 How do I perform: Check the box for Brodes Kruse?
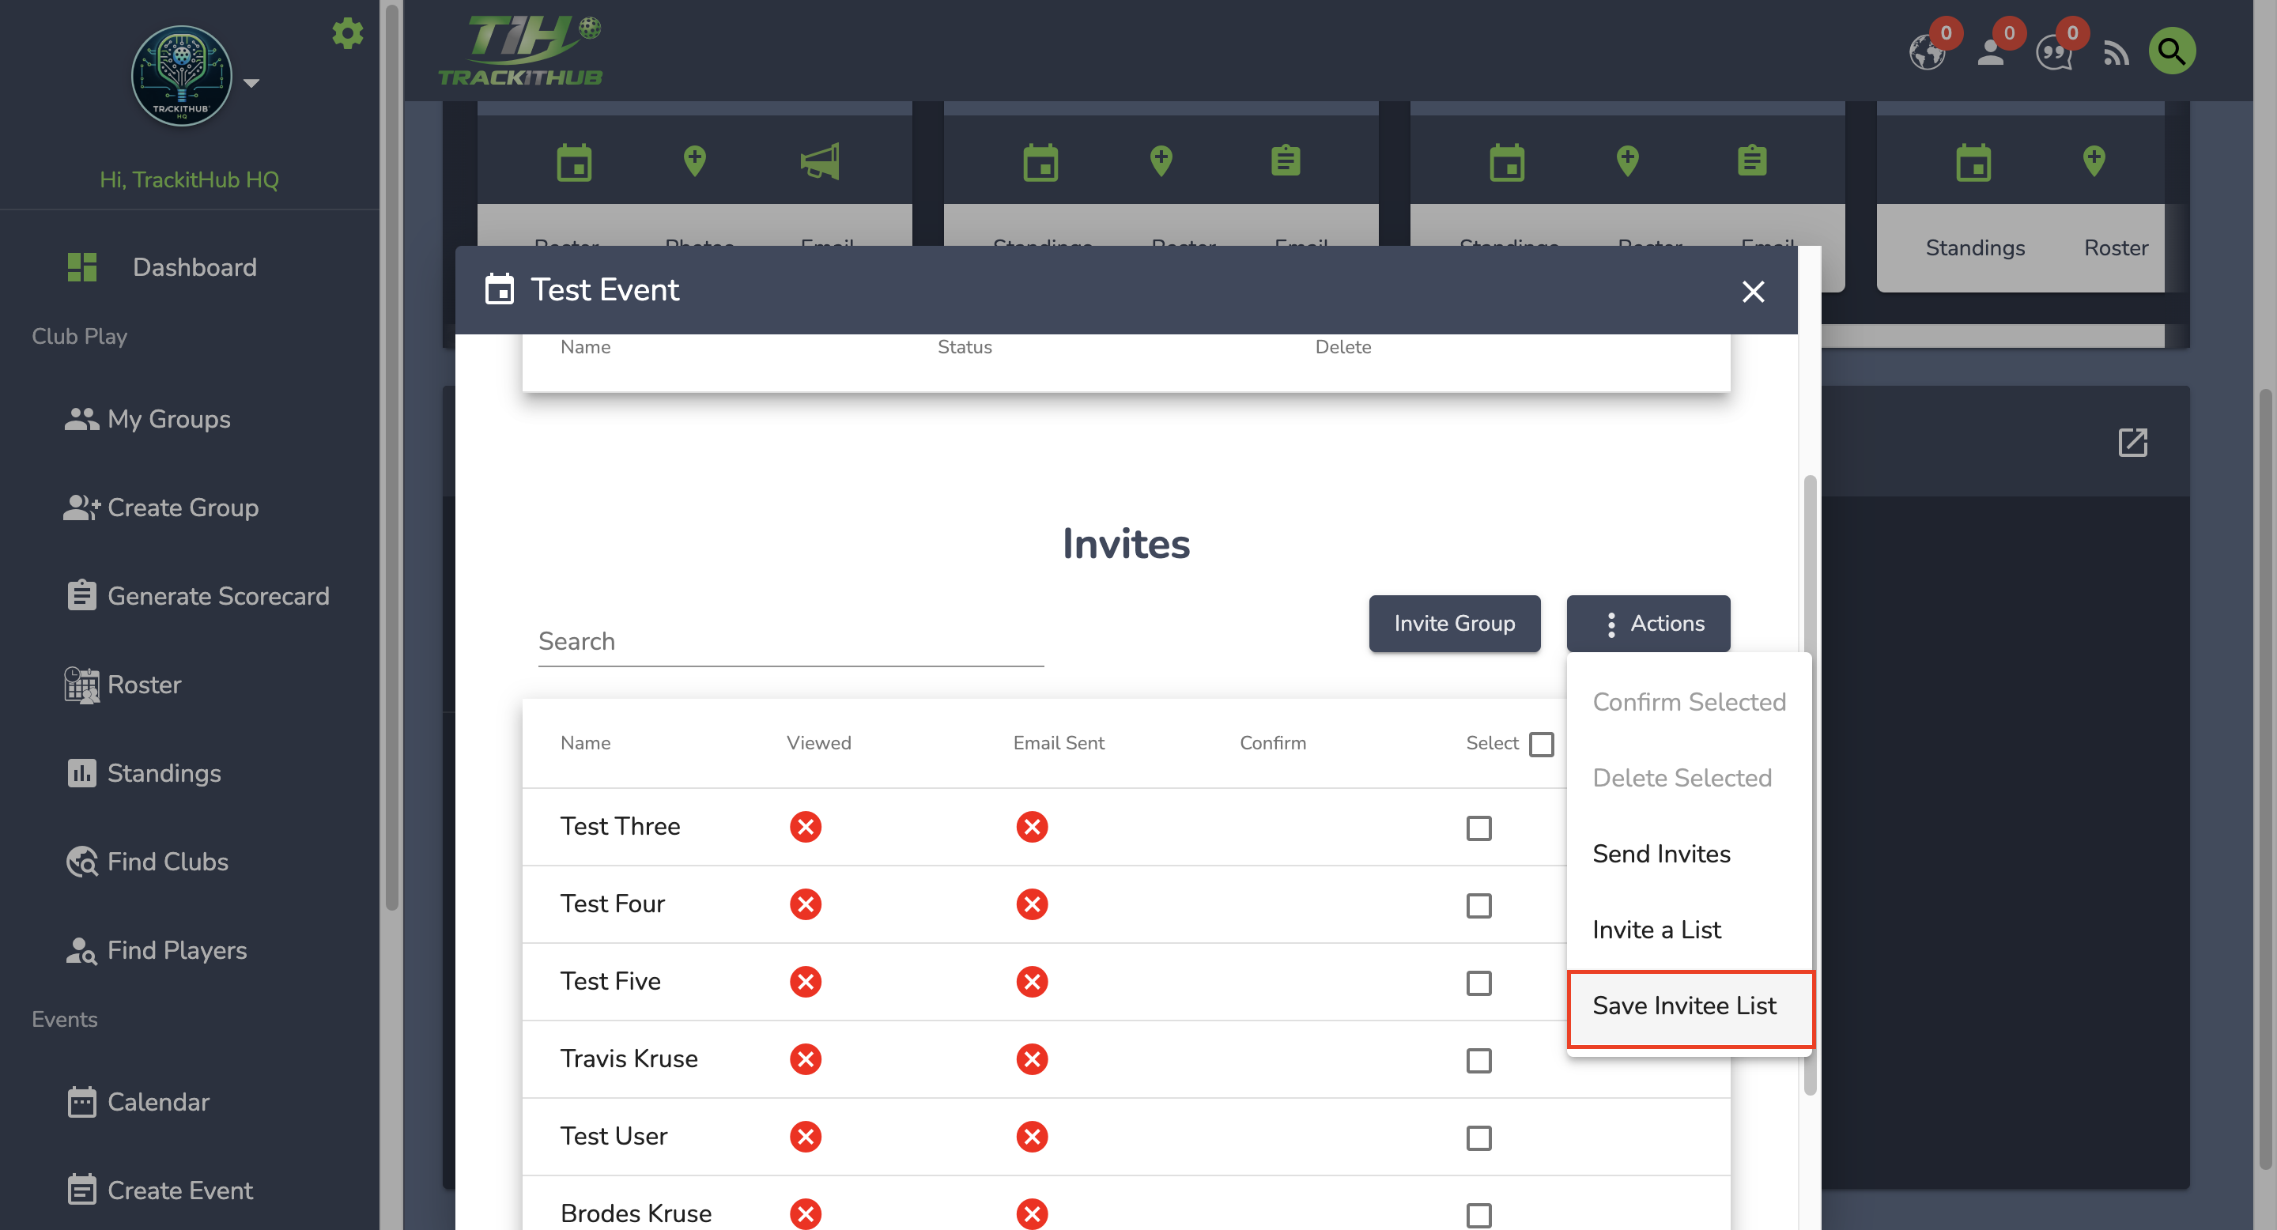pos(1478,1215)
